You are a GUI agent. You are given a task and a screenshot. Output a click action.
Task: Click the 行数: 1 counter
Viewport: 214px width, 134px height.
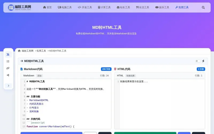(x=198, y=76)
